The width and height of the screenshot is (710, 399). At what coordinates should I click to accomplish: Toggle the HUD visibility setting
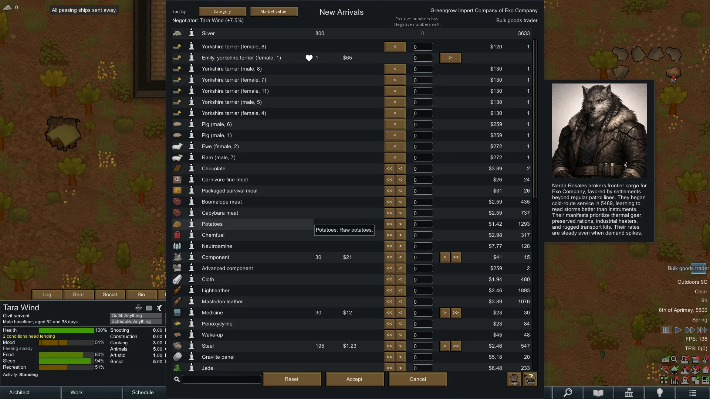point(666,360)
